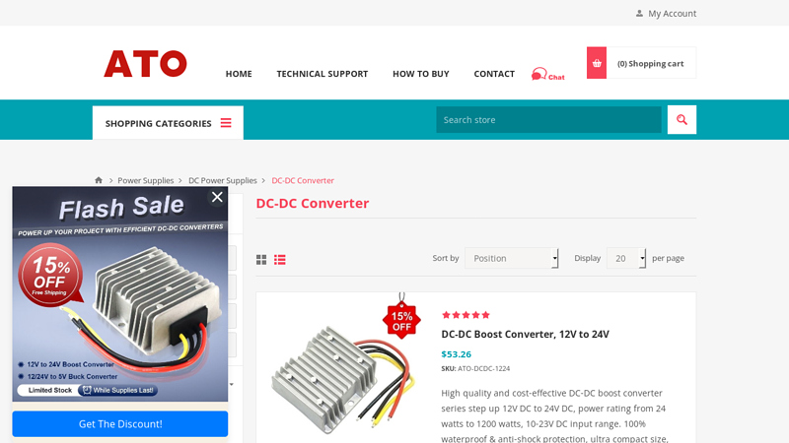Screen dimensions: 789x443
Task: Go to the home breadcrumb icon
Action: click(99, 180)
